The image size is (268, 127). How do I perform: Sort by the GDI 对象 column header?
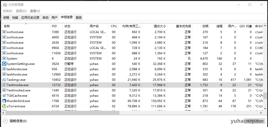(246, 26)
